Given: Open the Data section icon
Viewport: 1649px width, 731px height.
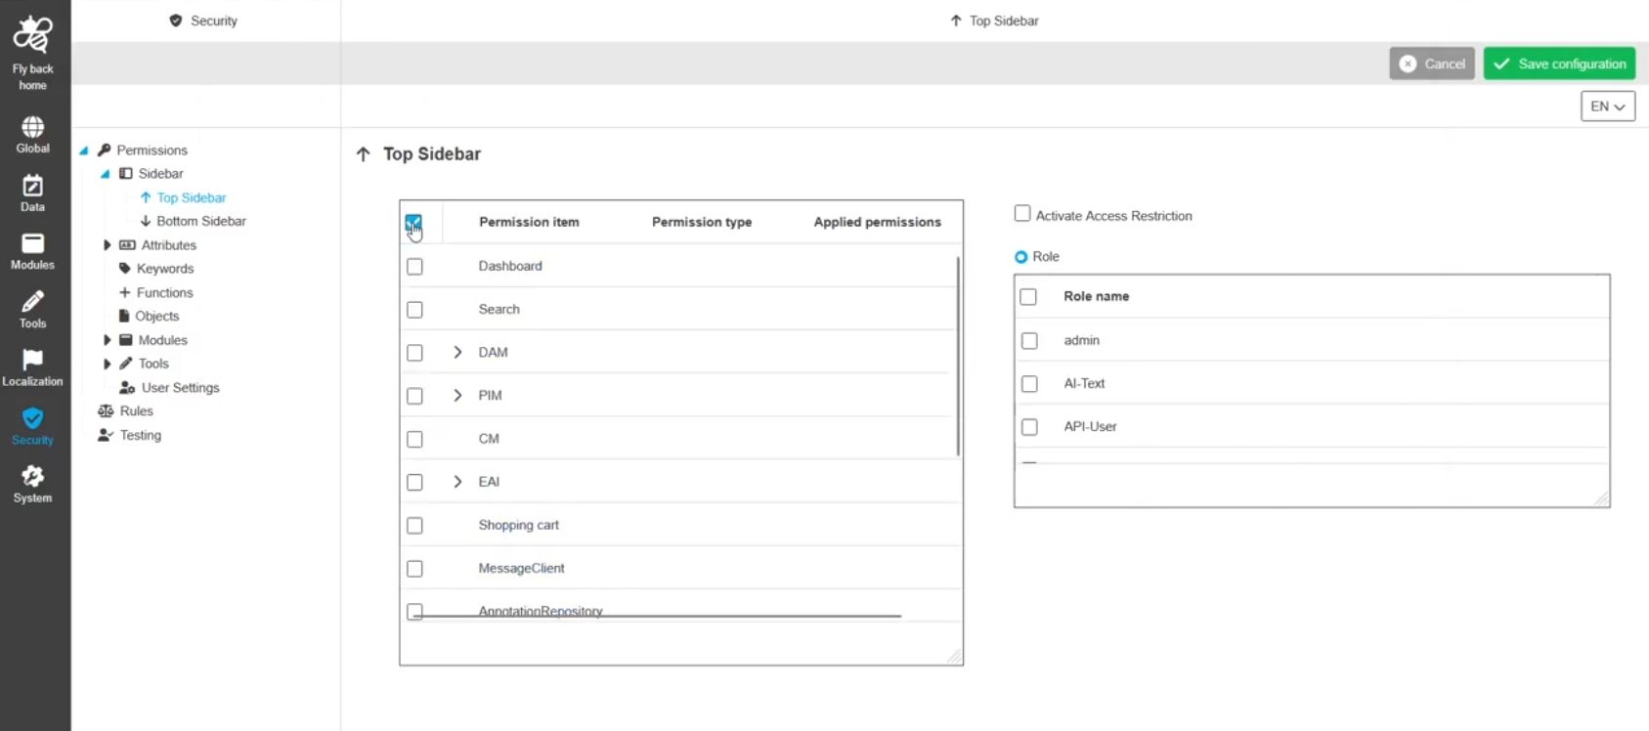Looking at the screenshot, I should tap(32, 186).
